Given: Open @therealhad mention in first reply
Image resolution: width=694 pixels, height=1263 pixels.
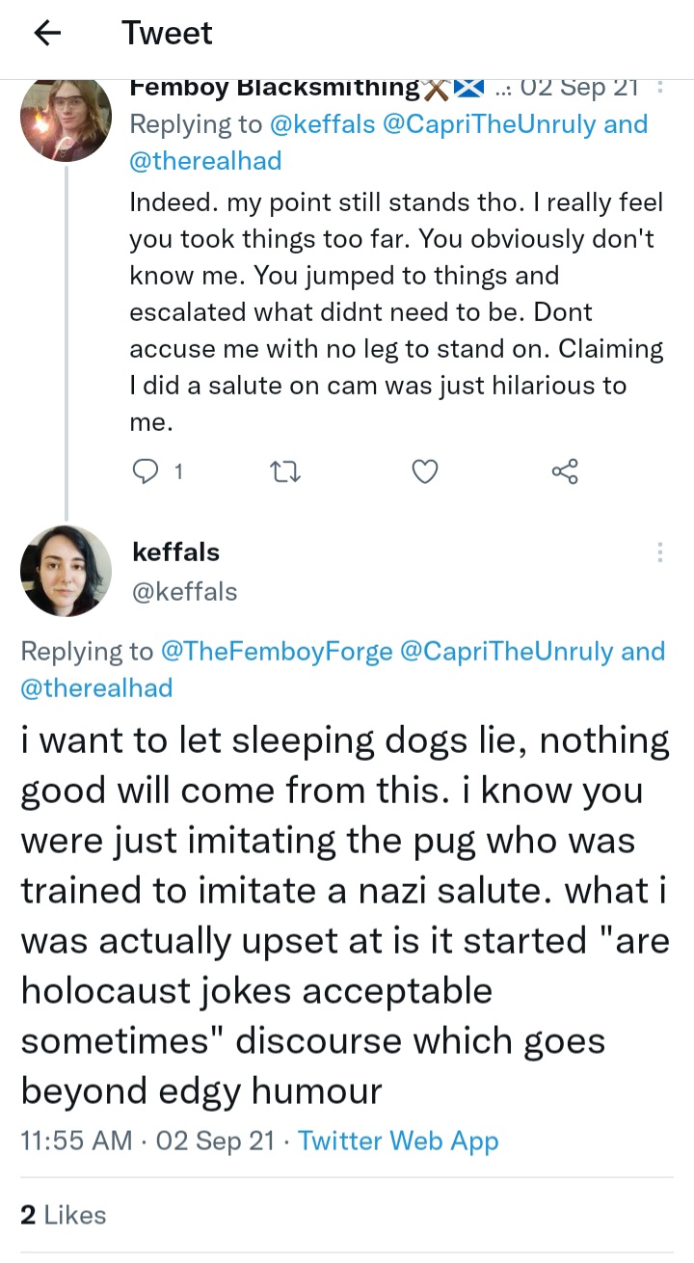Looking at the screenshot, I should coord(205,161).
